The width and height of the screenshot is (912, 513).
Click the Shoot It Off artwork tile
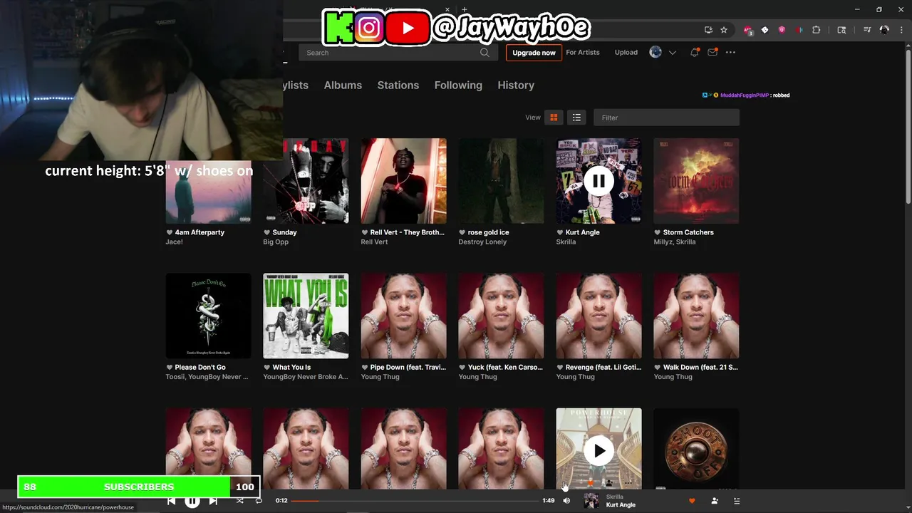[696, 449]
